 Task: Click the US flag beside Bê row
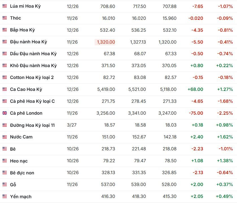pos(5,149)
